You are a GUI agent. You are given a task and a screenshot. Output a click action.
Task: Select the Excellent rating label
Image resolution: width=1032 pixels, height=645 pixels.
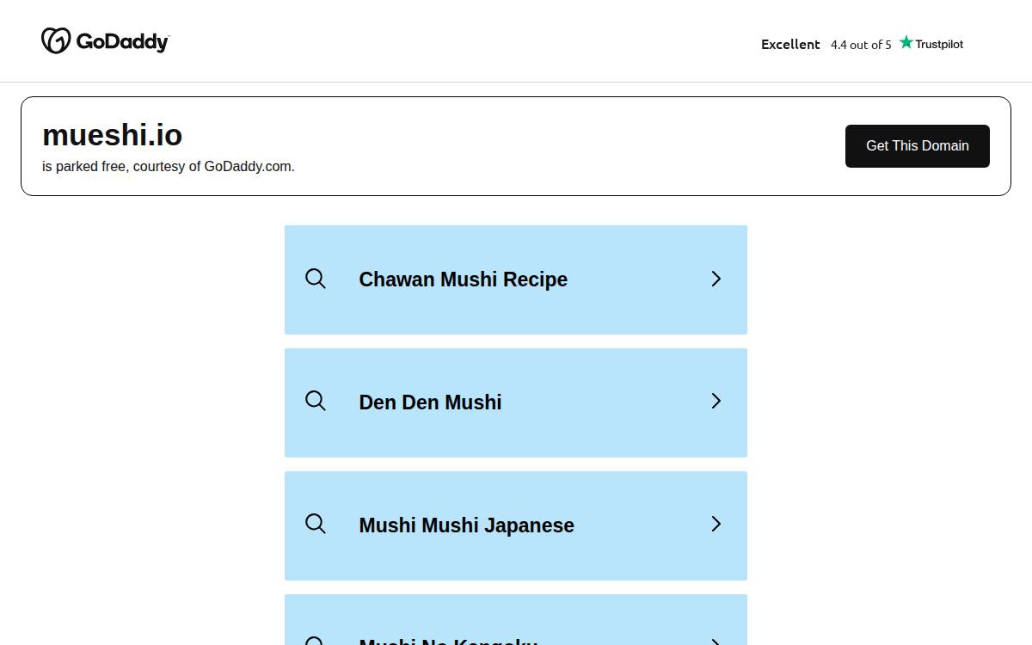click(790, 44)
